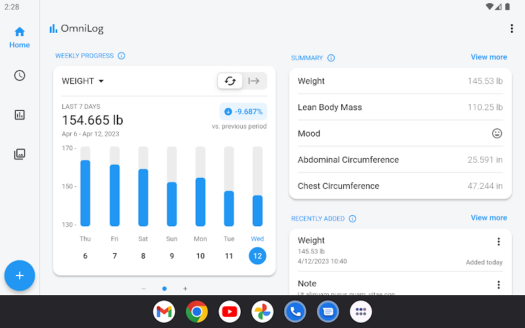Viewport: 525px width, 328px height.
Task: Tap the blue add entry plus button
Action: click(x=20, y=276)
